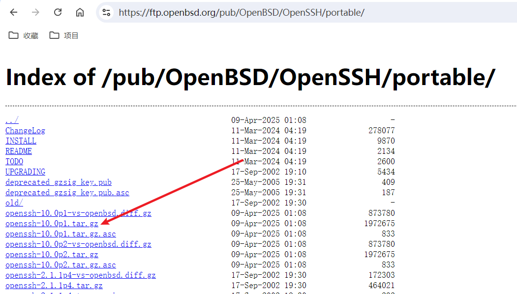
Task: Open the UPGRADING file link
Action: tap(26, 172)
